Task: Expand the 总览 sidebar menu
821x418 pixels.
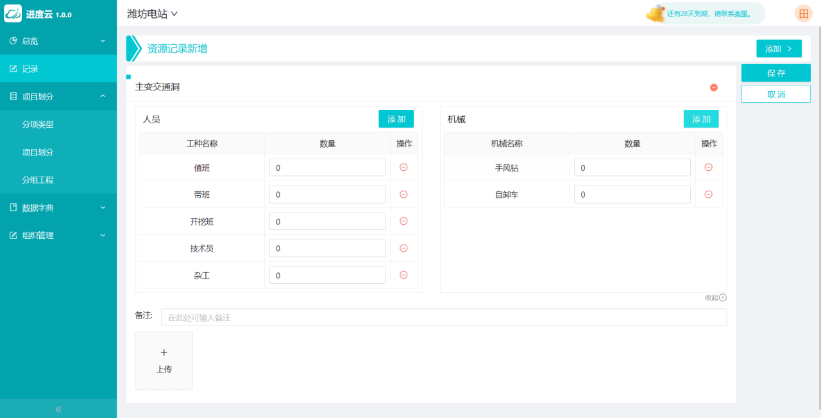Action: tap(58, 41)
